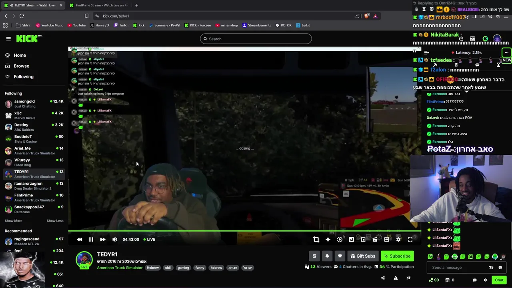This screenshot has width=512, height=288.
Task: Collapse following list with Show Less
Action: [x=55, y=221]
